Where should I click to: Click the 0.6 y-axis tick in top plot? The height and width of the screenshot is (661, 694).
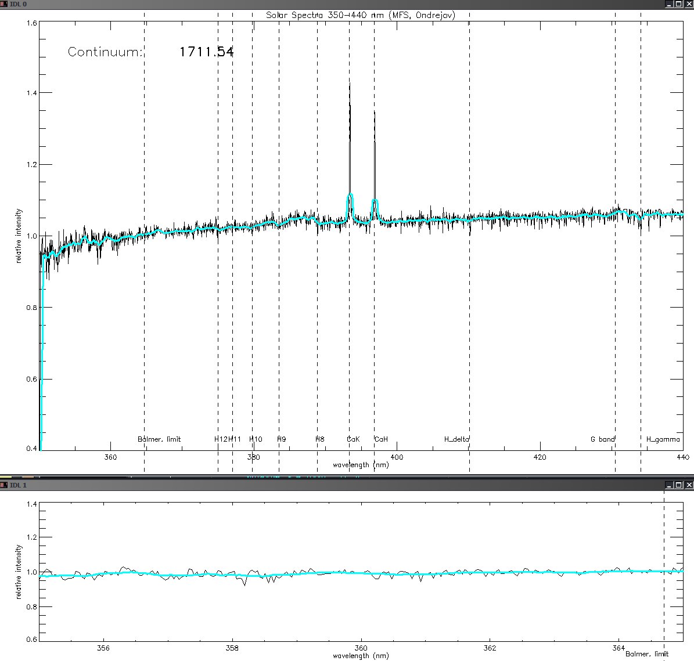pos(32,380)
